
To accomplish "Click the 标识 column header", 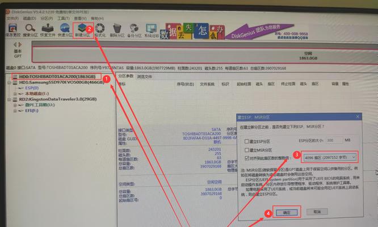I will click(x=225, y=84).
